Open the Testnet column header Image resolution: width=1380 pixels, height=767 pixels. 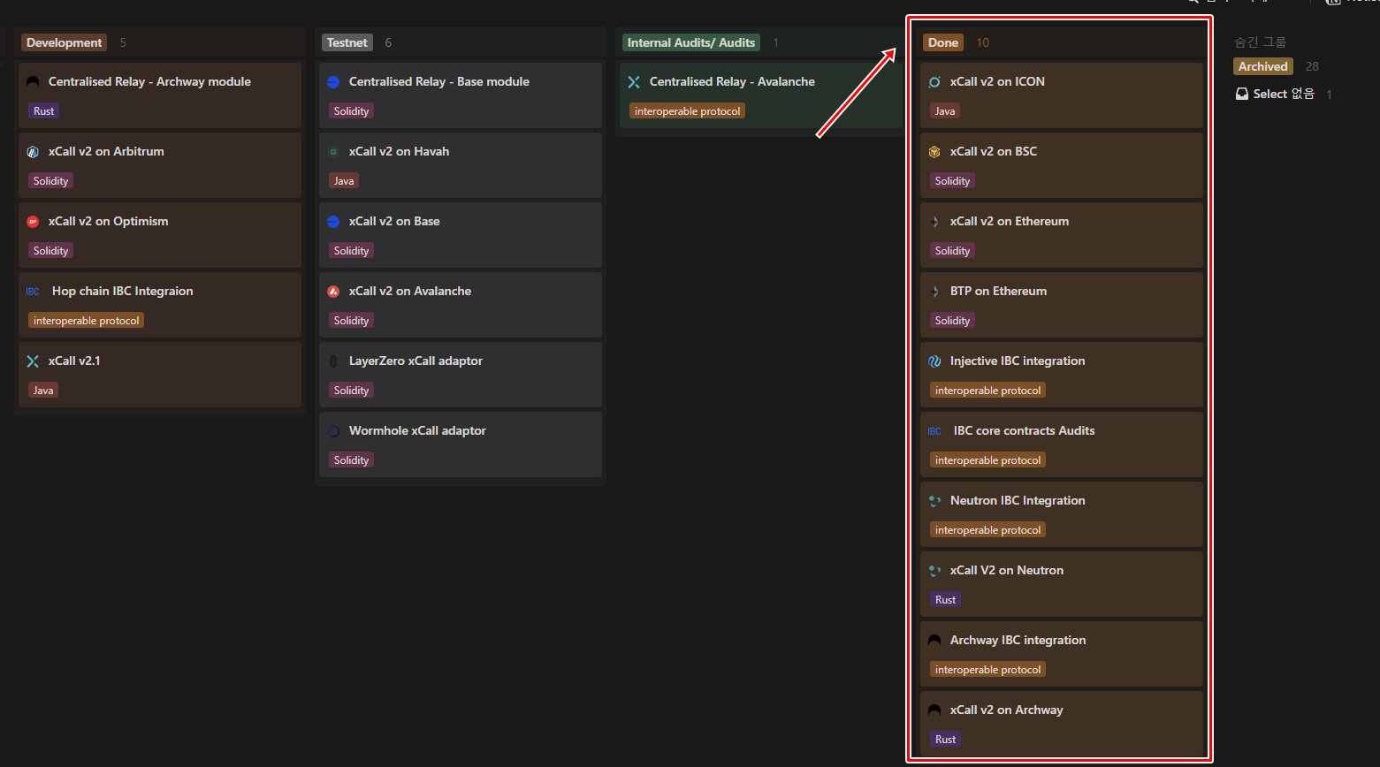pos(347,42)
